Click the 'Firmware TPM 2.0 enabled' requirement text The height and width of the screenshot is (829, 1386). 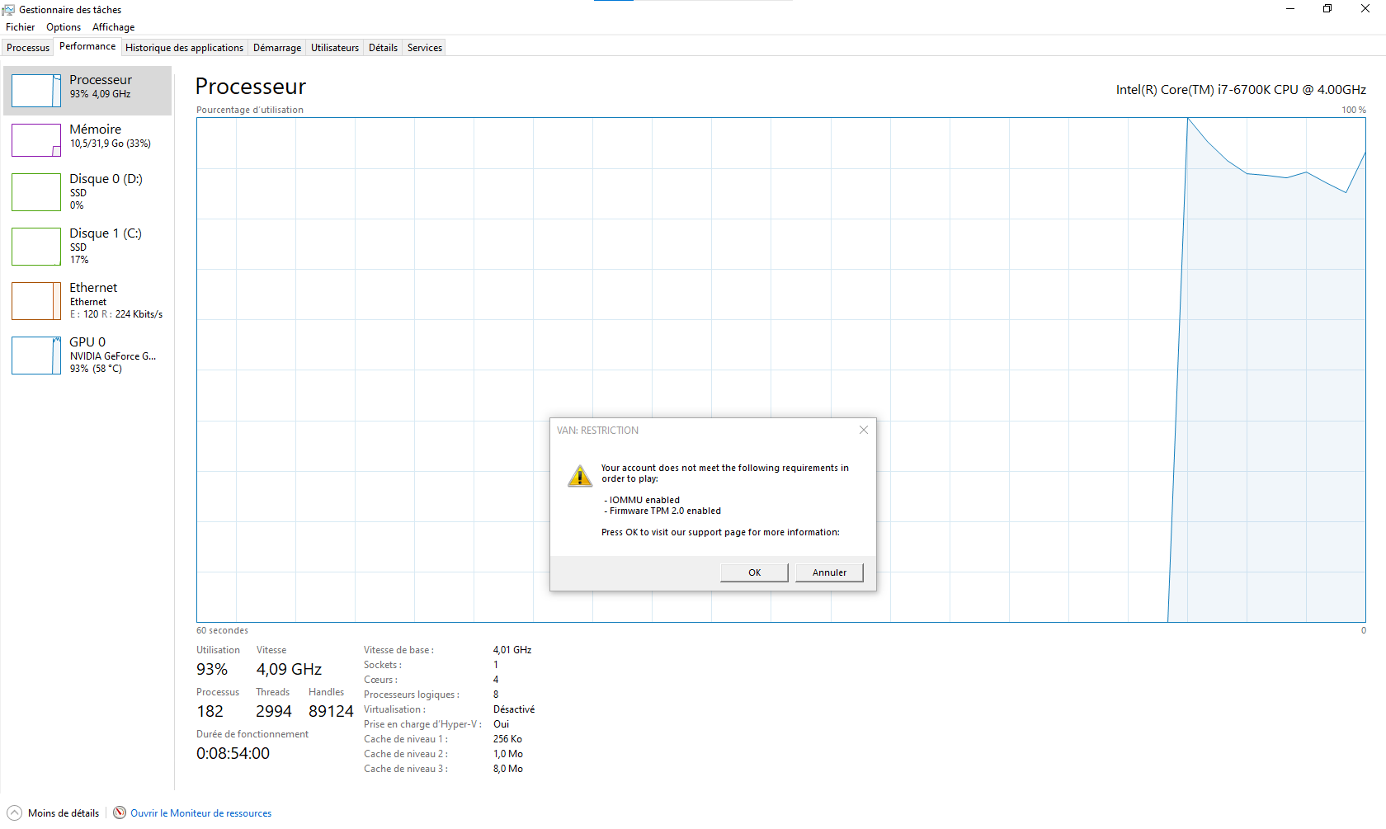(x=665, y=511)
